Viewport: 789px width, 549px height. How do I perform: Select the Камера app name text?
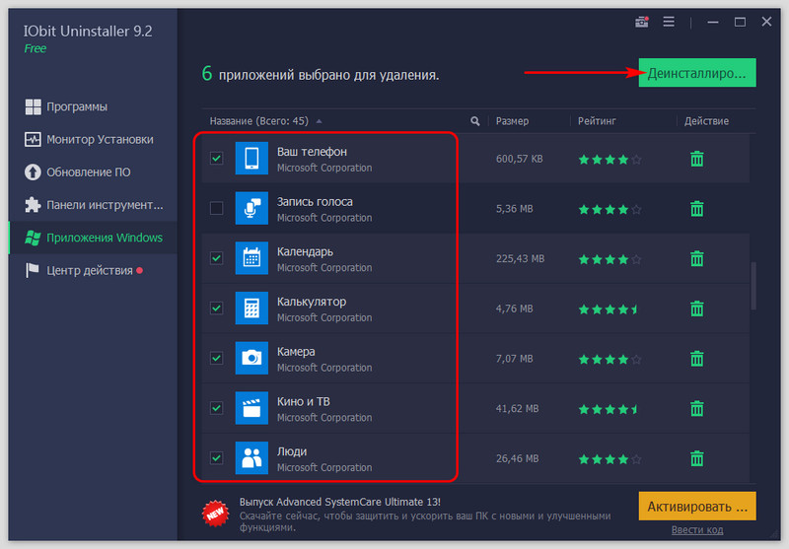296,352
